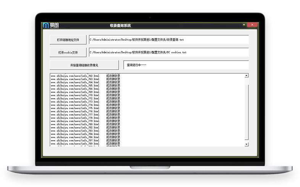Click the 曼朗 logo icon in title bar
The height and width of the screenshot is (187, 300).
(46, 26)
